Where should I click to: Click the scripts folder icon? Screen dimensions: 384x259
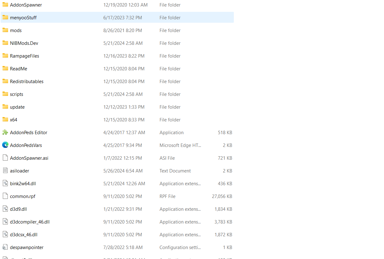5,94
